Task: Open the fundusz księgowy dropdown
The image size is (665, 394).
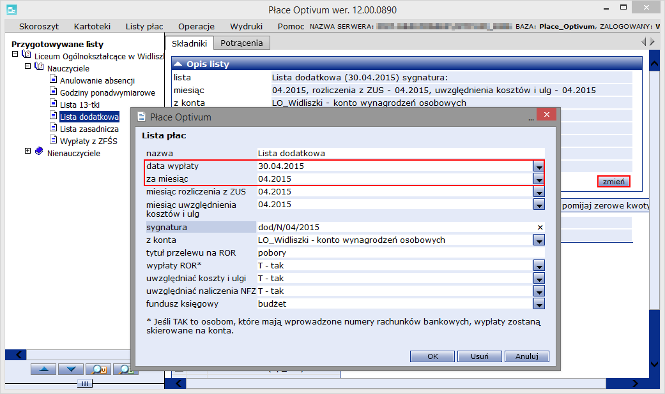Action: click(x=539, y=304)
